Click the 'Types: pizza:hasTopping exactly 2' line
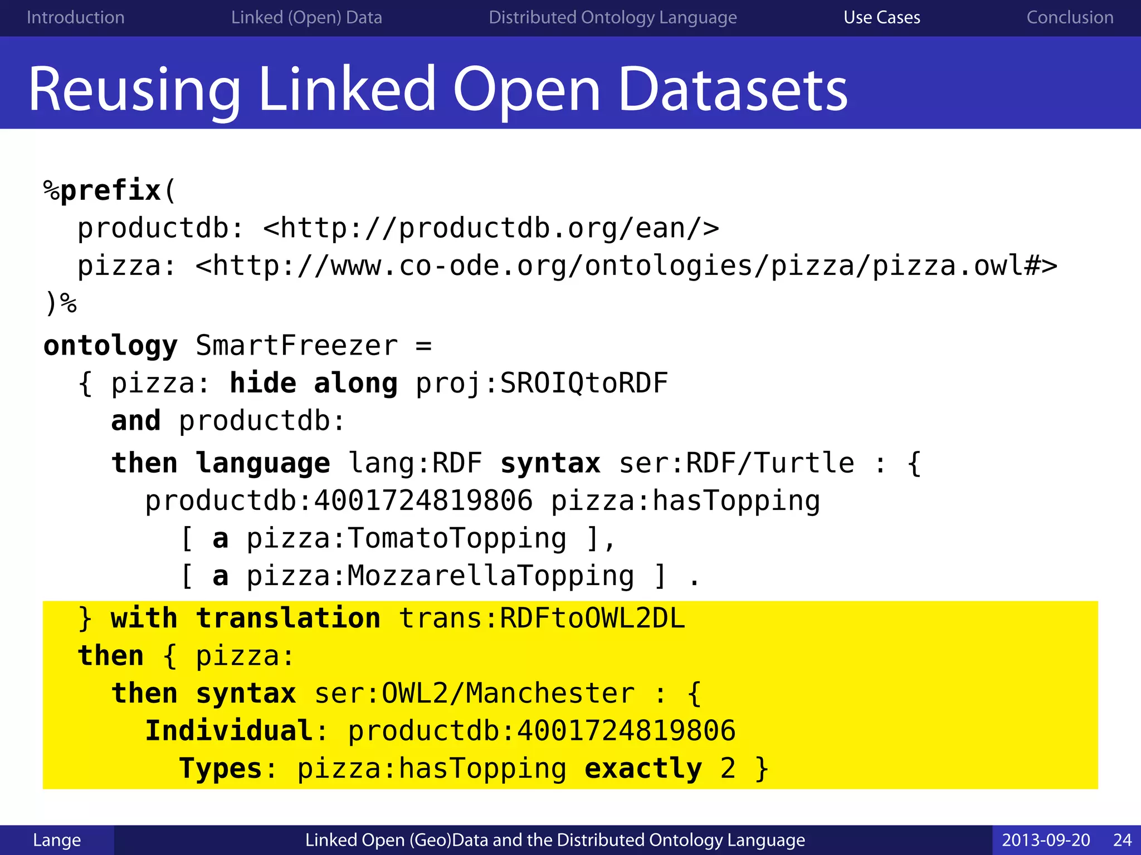This screenshot has width=1141, height=855. tap(474, 769)
